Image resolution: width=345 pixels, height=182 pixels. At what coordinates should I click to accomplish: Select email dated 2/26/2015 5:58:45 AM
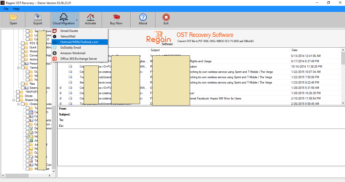pyautogui.click(x=199, y=104)
